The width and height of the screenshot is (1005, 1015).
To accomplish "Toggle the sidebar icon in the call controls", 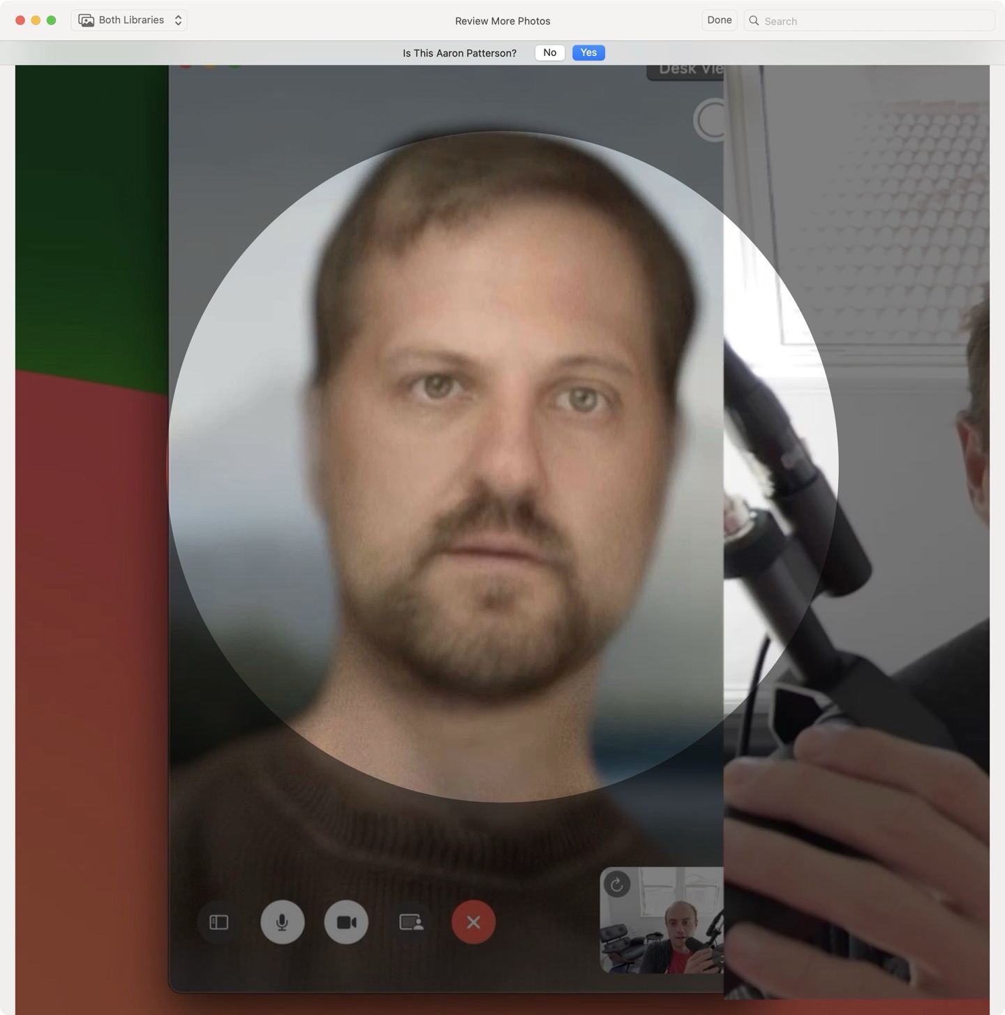I will tap(218, 922).
